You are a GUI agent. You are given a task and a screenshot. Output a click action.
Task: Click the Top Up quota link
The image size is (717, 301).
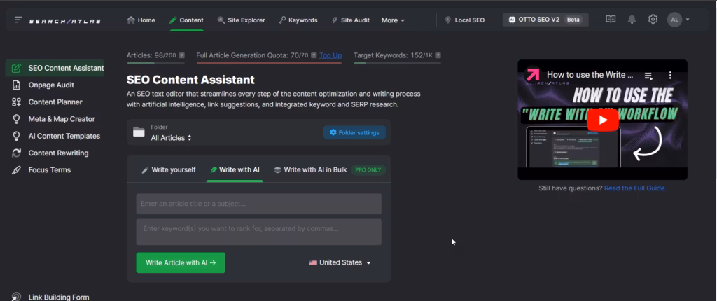330,55
